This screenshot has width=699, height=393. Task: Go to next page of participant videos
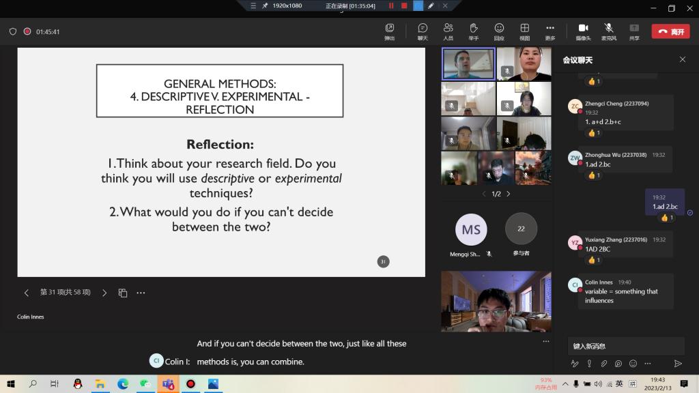click(509, 194)
